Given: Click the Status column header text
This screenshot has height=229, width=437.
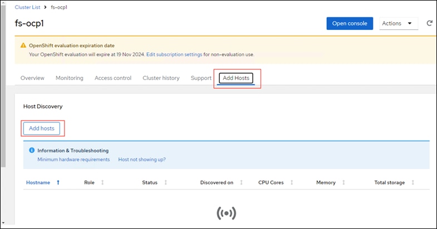Looking at the screenshot, I should (x=150, y=182).
